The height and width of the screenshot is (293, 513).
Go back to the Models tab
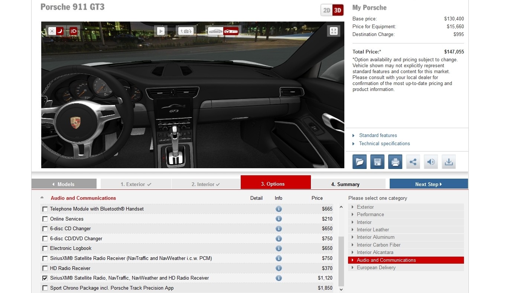[64, 184]
